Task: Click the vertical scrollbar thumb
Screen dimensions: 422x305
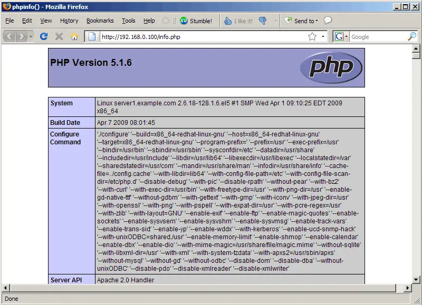Action: click(x=416, y=56)
